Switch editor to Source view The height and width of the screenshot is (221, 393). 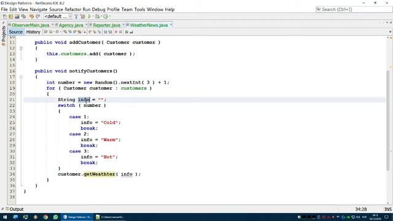coord(15,32)
